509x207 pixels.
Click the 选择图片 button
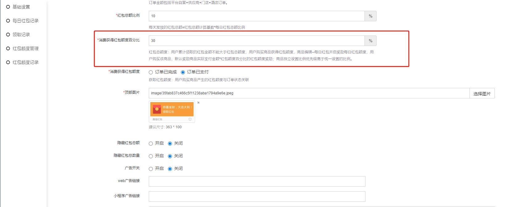[x=482, y=93]
